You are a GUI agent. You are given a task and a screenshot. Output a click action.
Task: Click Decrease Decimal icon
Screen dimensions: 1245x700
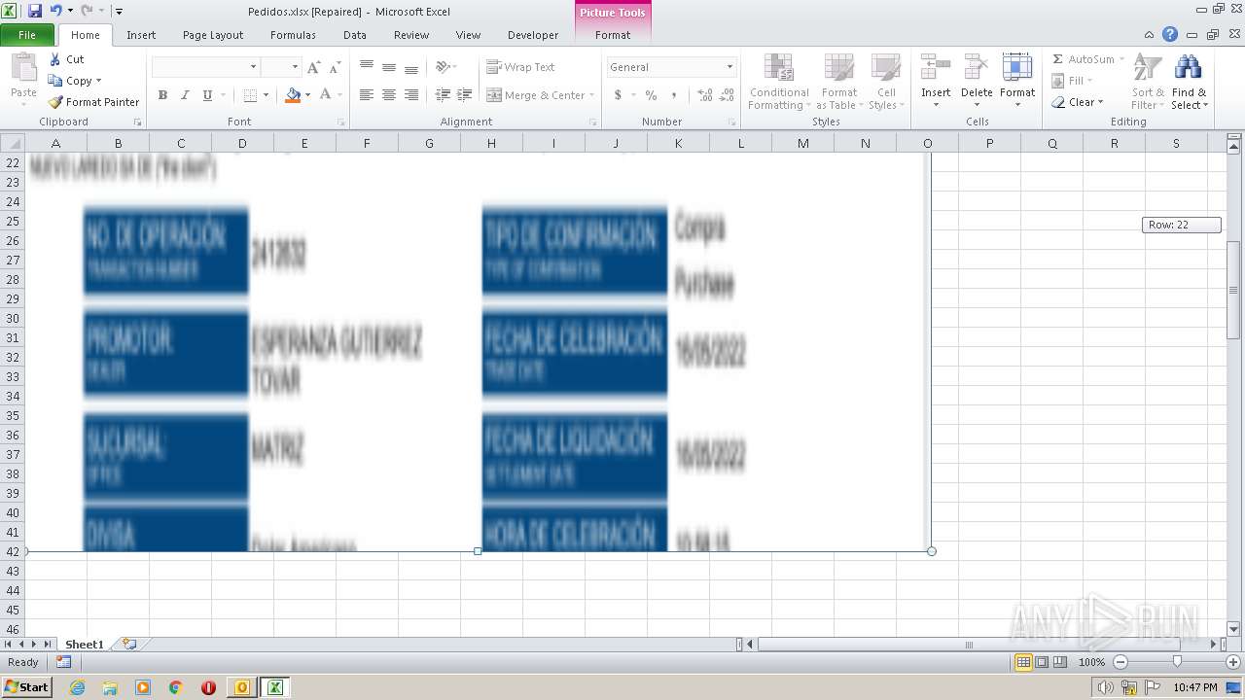coord(727,95)
